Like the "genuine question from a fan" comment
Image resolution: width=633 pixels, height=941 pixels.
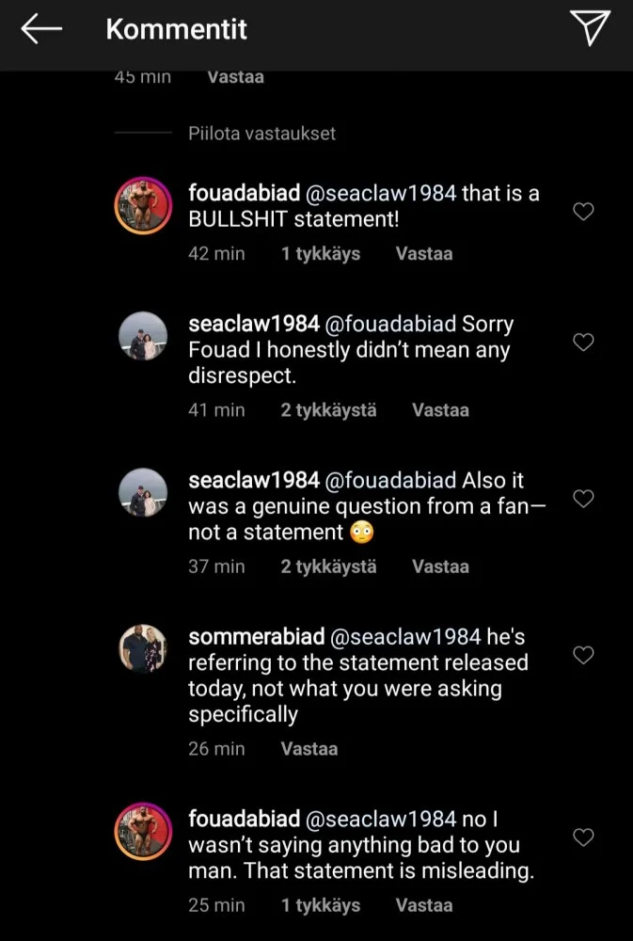pos(583,499)
